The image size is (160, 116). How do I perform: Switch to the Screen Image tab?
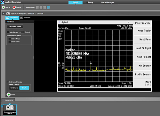pos(12,18)
